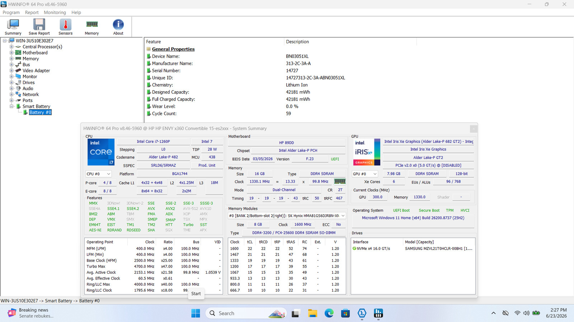Select the Ports tree item
574x322 pixels.
coord(28,101)
